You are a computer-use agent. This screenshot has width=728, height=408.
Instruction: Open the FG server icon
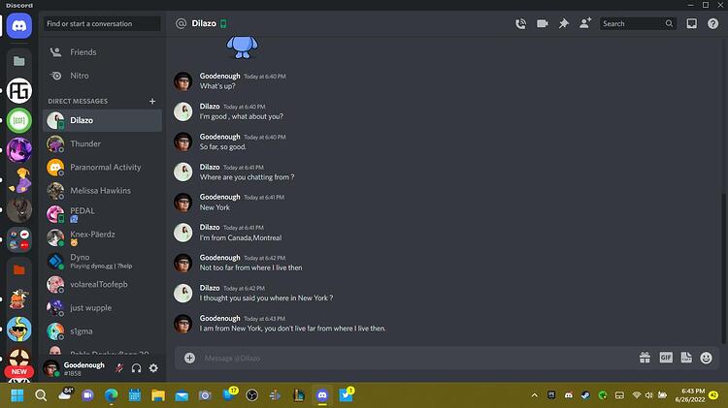[19, 90]
